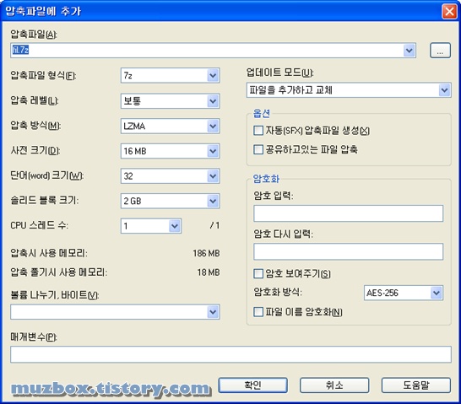
Task: Click the 압축파일 형식(F) label
Action: 43,75
